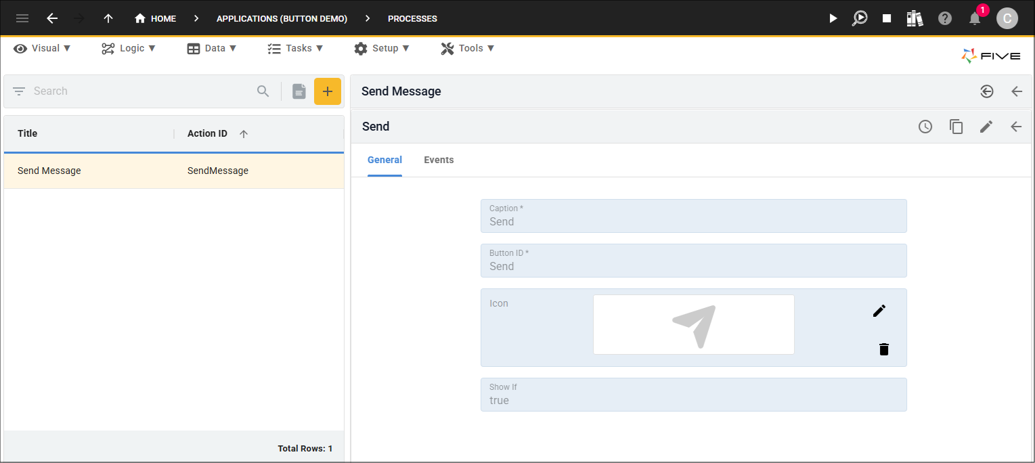
Task: Copy the Send button record
Action: point(956,127)
